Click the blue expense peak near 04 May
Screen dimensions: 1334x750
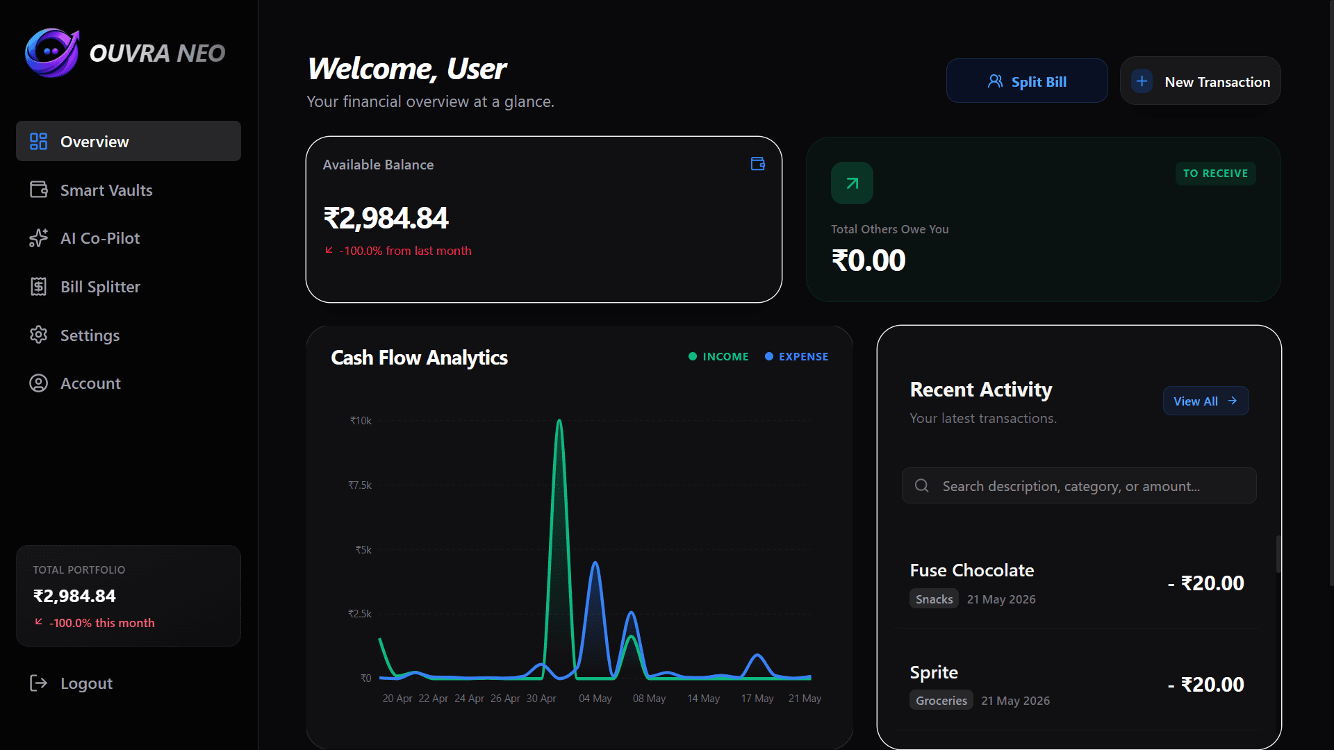tap(595, 564)
